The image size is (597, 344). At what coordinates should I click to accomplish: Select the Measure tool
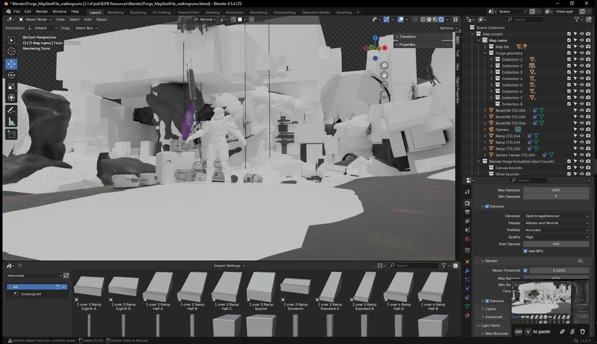(x=11, y=121)
